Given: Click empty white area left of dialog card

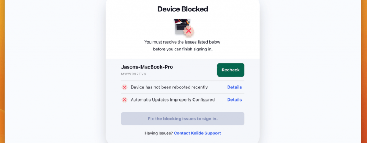Looking at the screenshot, I should 54,71.
